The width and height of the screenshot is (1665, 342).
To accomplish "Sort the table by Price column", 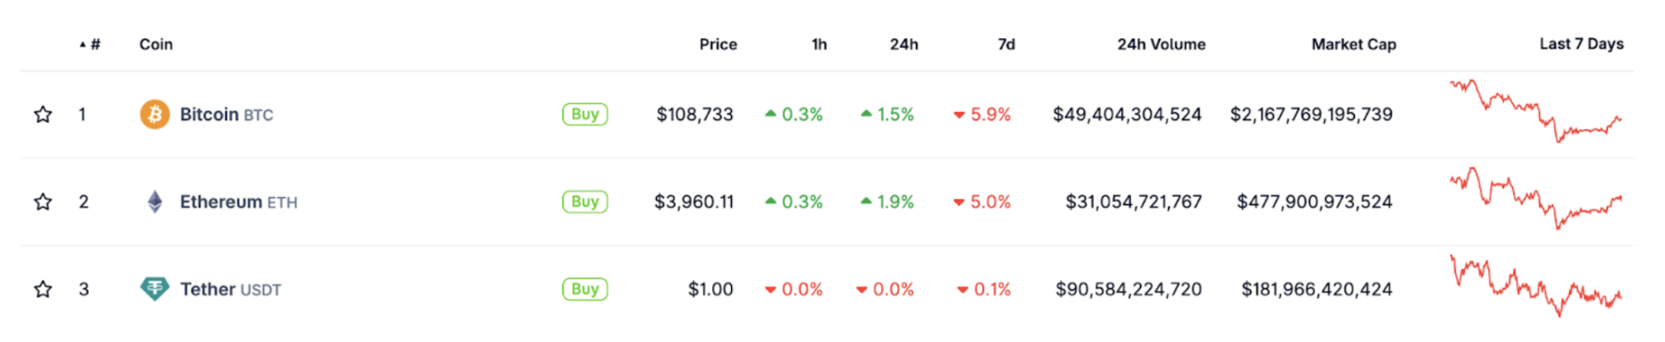I will pyautogui.click(x=717, y=44).
